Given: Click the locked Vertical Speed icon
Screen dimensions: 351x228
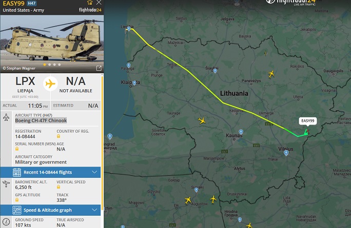Looking at the screenshot, I should tap(59, 187).
